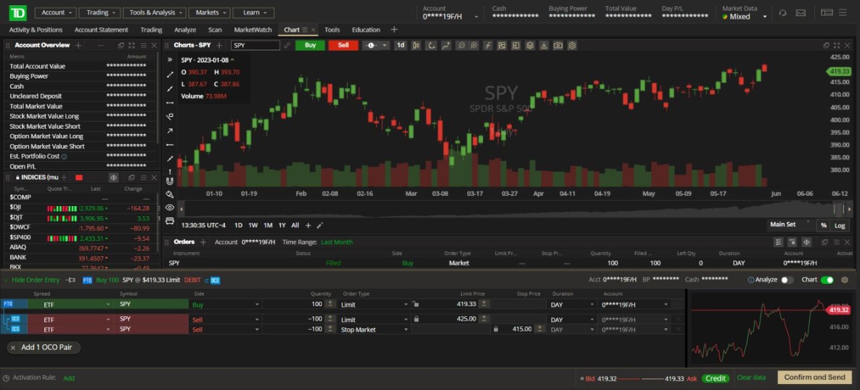Screen dimensions: 860x390
Task: Click the red Sell button on chart
Action: [343, 46]
